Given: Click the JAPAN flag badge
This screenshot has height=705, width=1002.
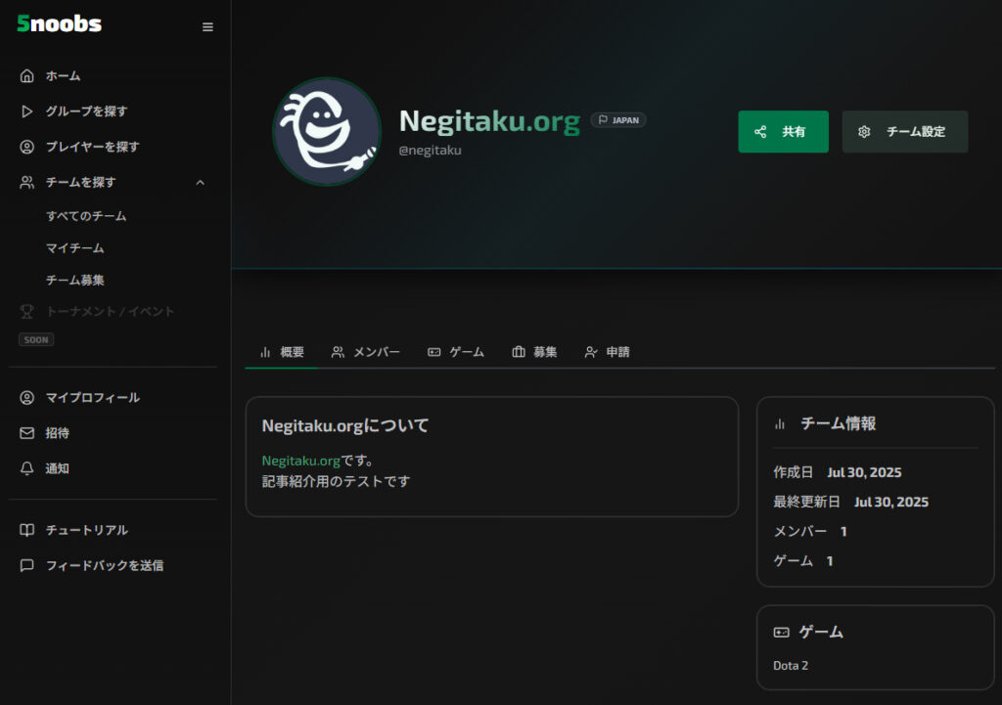Looking at the screenshot, I should point(618,120).
